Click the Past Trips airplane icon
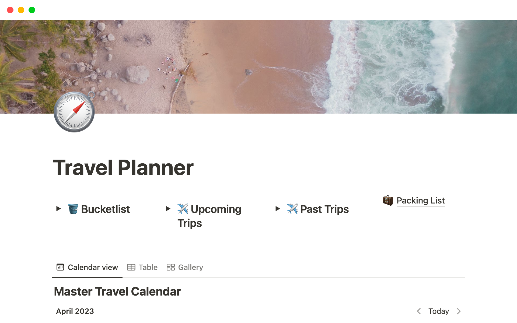The image size is (517, 323). point(292,209)
